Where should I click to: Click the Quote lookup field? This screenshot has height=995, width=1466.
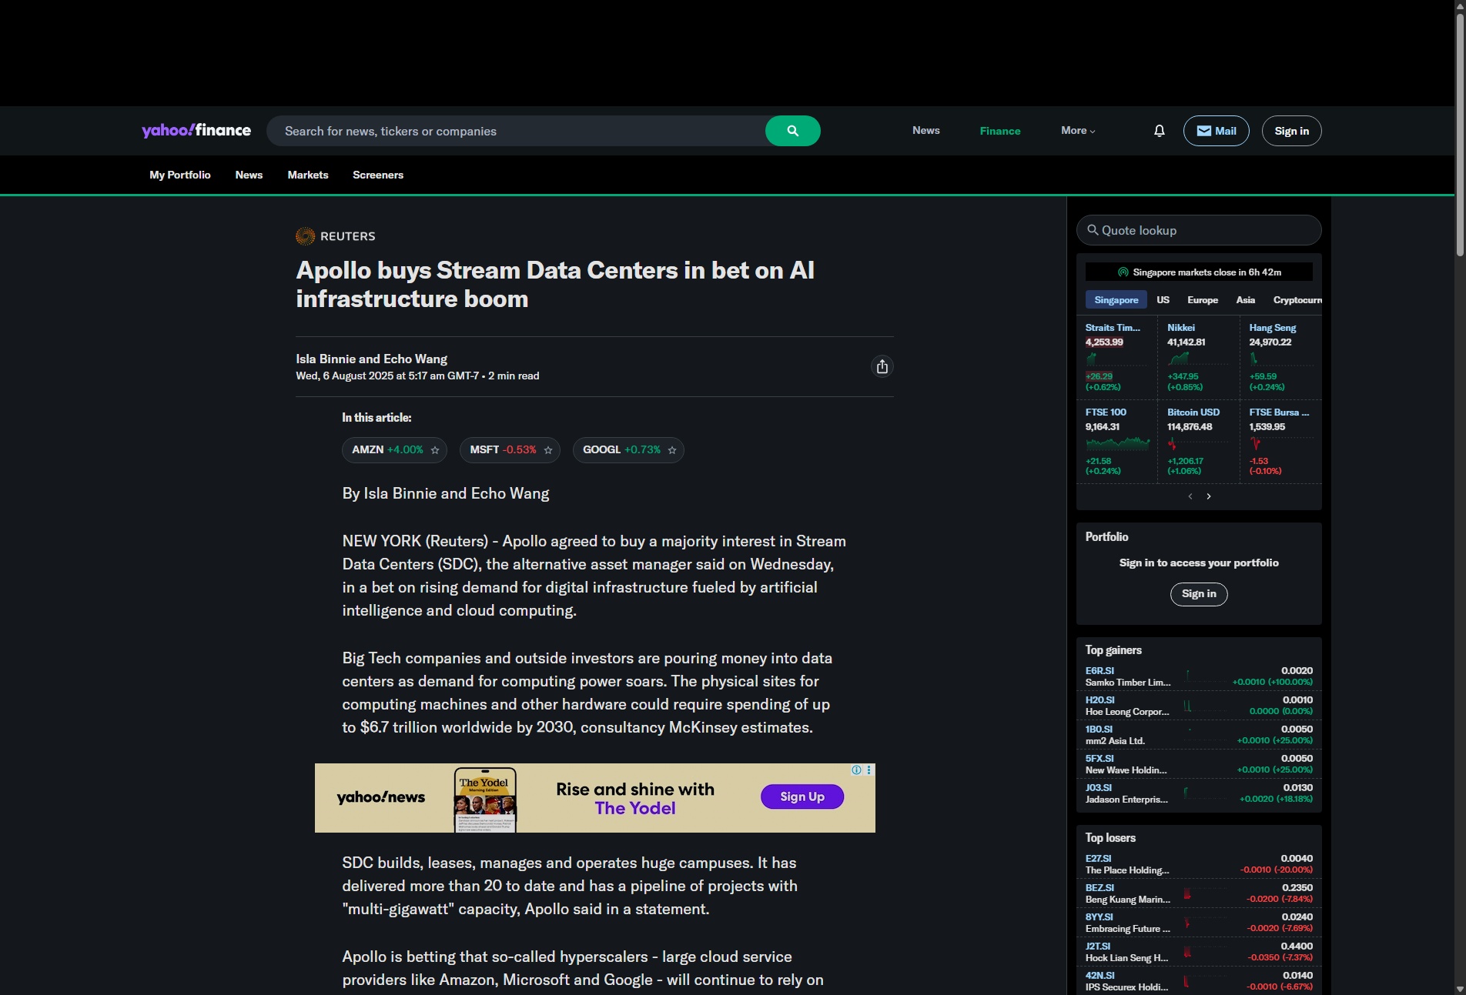tap(1199, 230)
